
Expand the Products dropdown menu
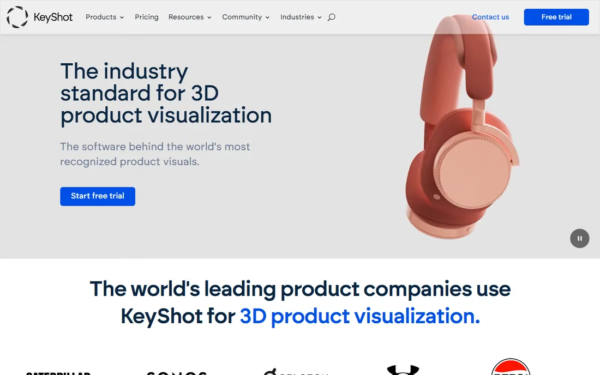(105, 17)
